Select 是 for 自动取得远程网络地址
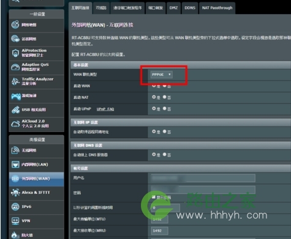Image resolution: width=291 pixels, height=239 pixels. [154, 131]
